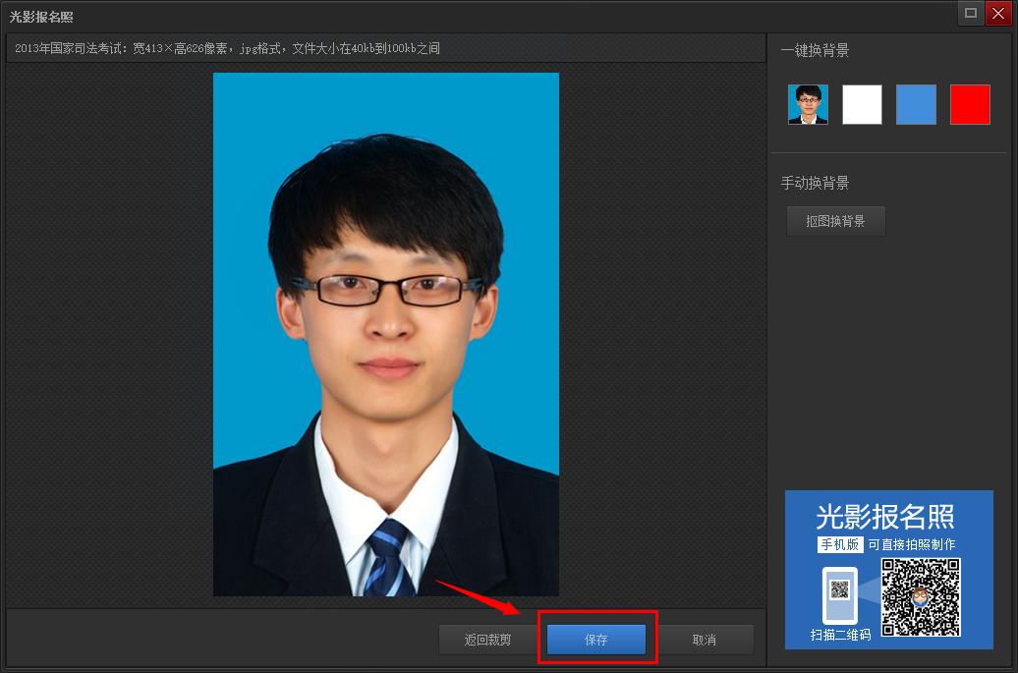Click the phone icon in the banner
The image size is (1018, 673).
[839, 594]
